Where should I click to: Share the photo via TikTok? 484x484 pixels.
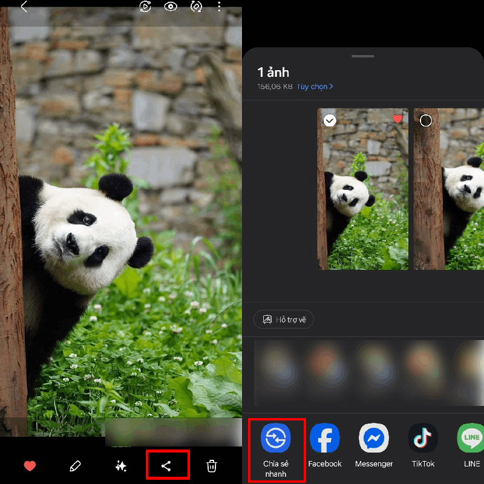[x=423, y=445]
